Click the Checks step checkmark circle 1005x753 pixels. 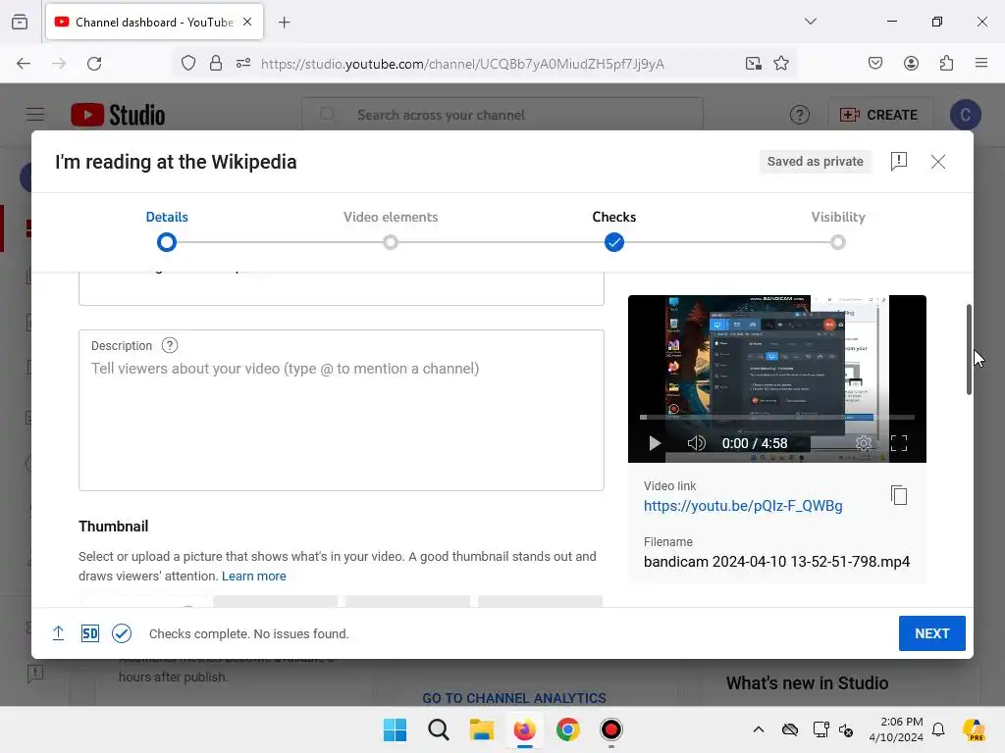point(614,243)
